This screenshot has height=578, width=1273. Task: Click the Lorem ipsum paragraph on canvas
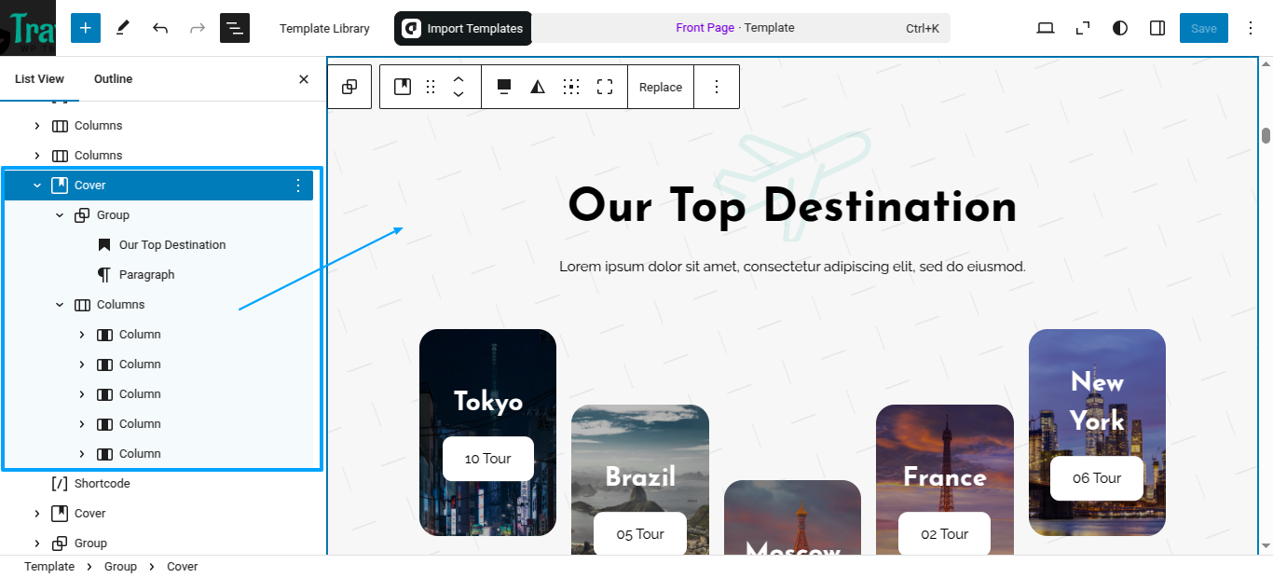(x=792, y=267)
